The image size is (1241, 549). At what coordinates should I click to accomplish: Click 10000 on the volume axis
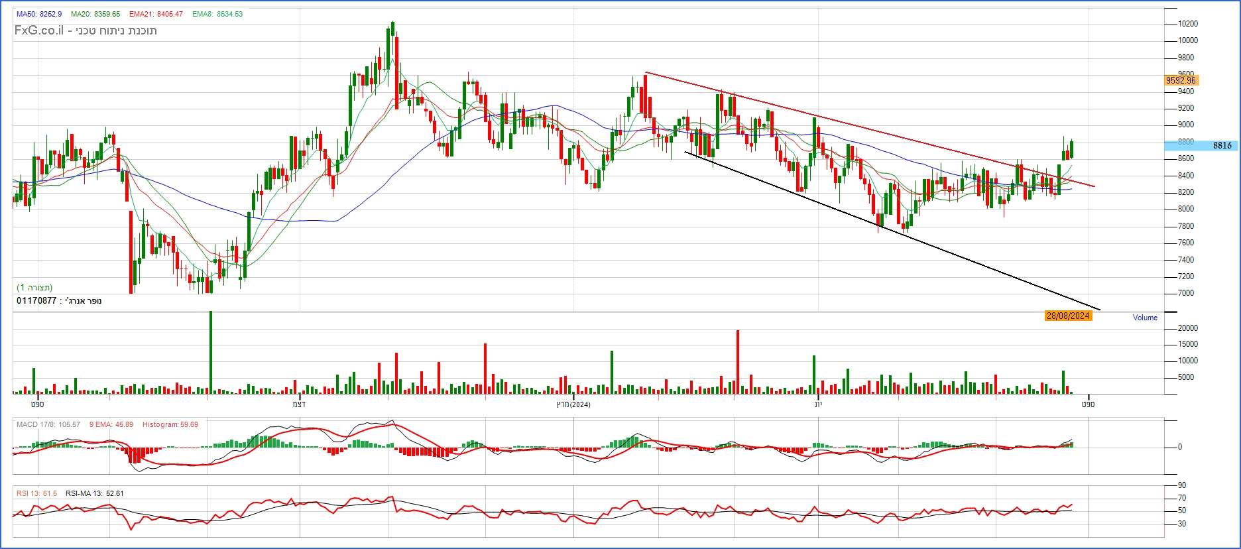pyautogui.click(x=1188, y=361)
